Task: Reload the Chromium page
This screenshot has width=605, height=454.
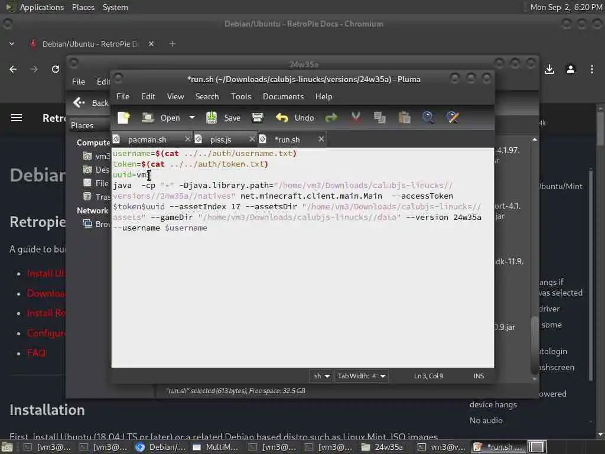Action: coord(55,69)
